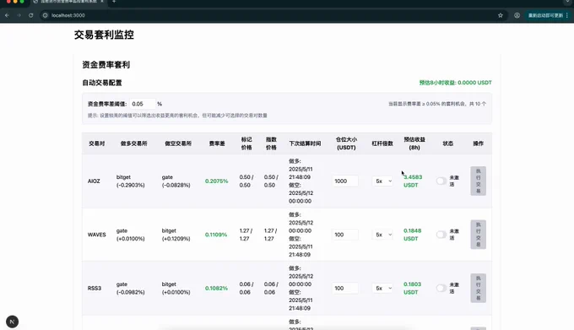Toggle the RSS3 status switch
574x330 pixels.
(x=441, y=289)
